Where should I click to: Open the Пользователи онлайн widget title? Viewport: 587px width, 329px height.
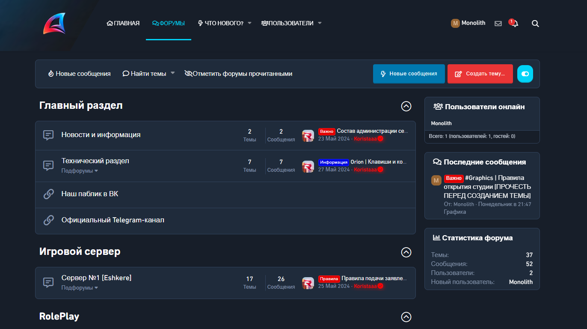pos(479,107)
